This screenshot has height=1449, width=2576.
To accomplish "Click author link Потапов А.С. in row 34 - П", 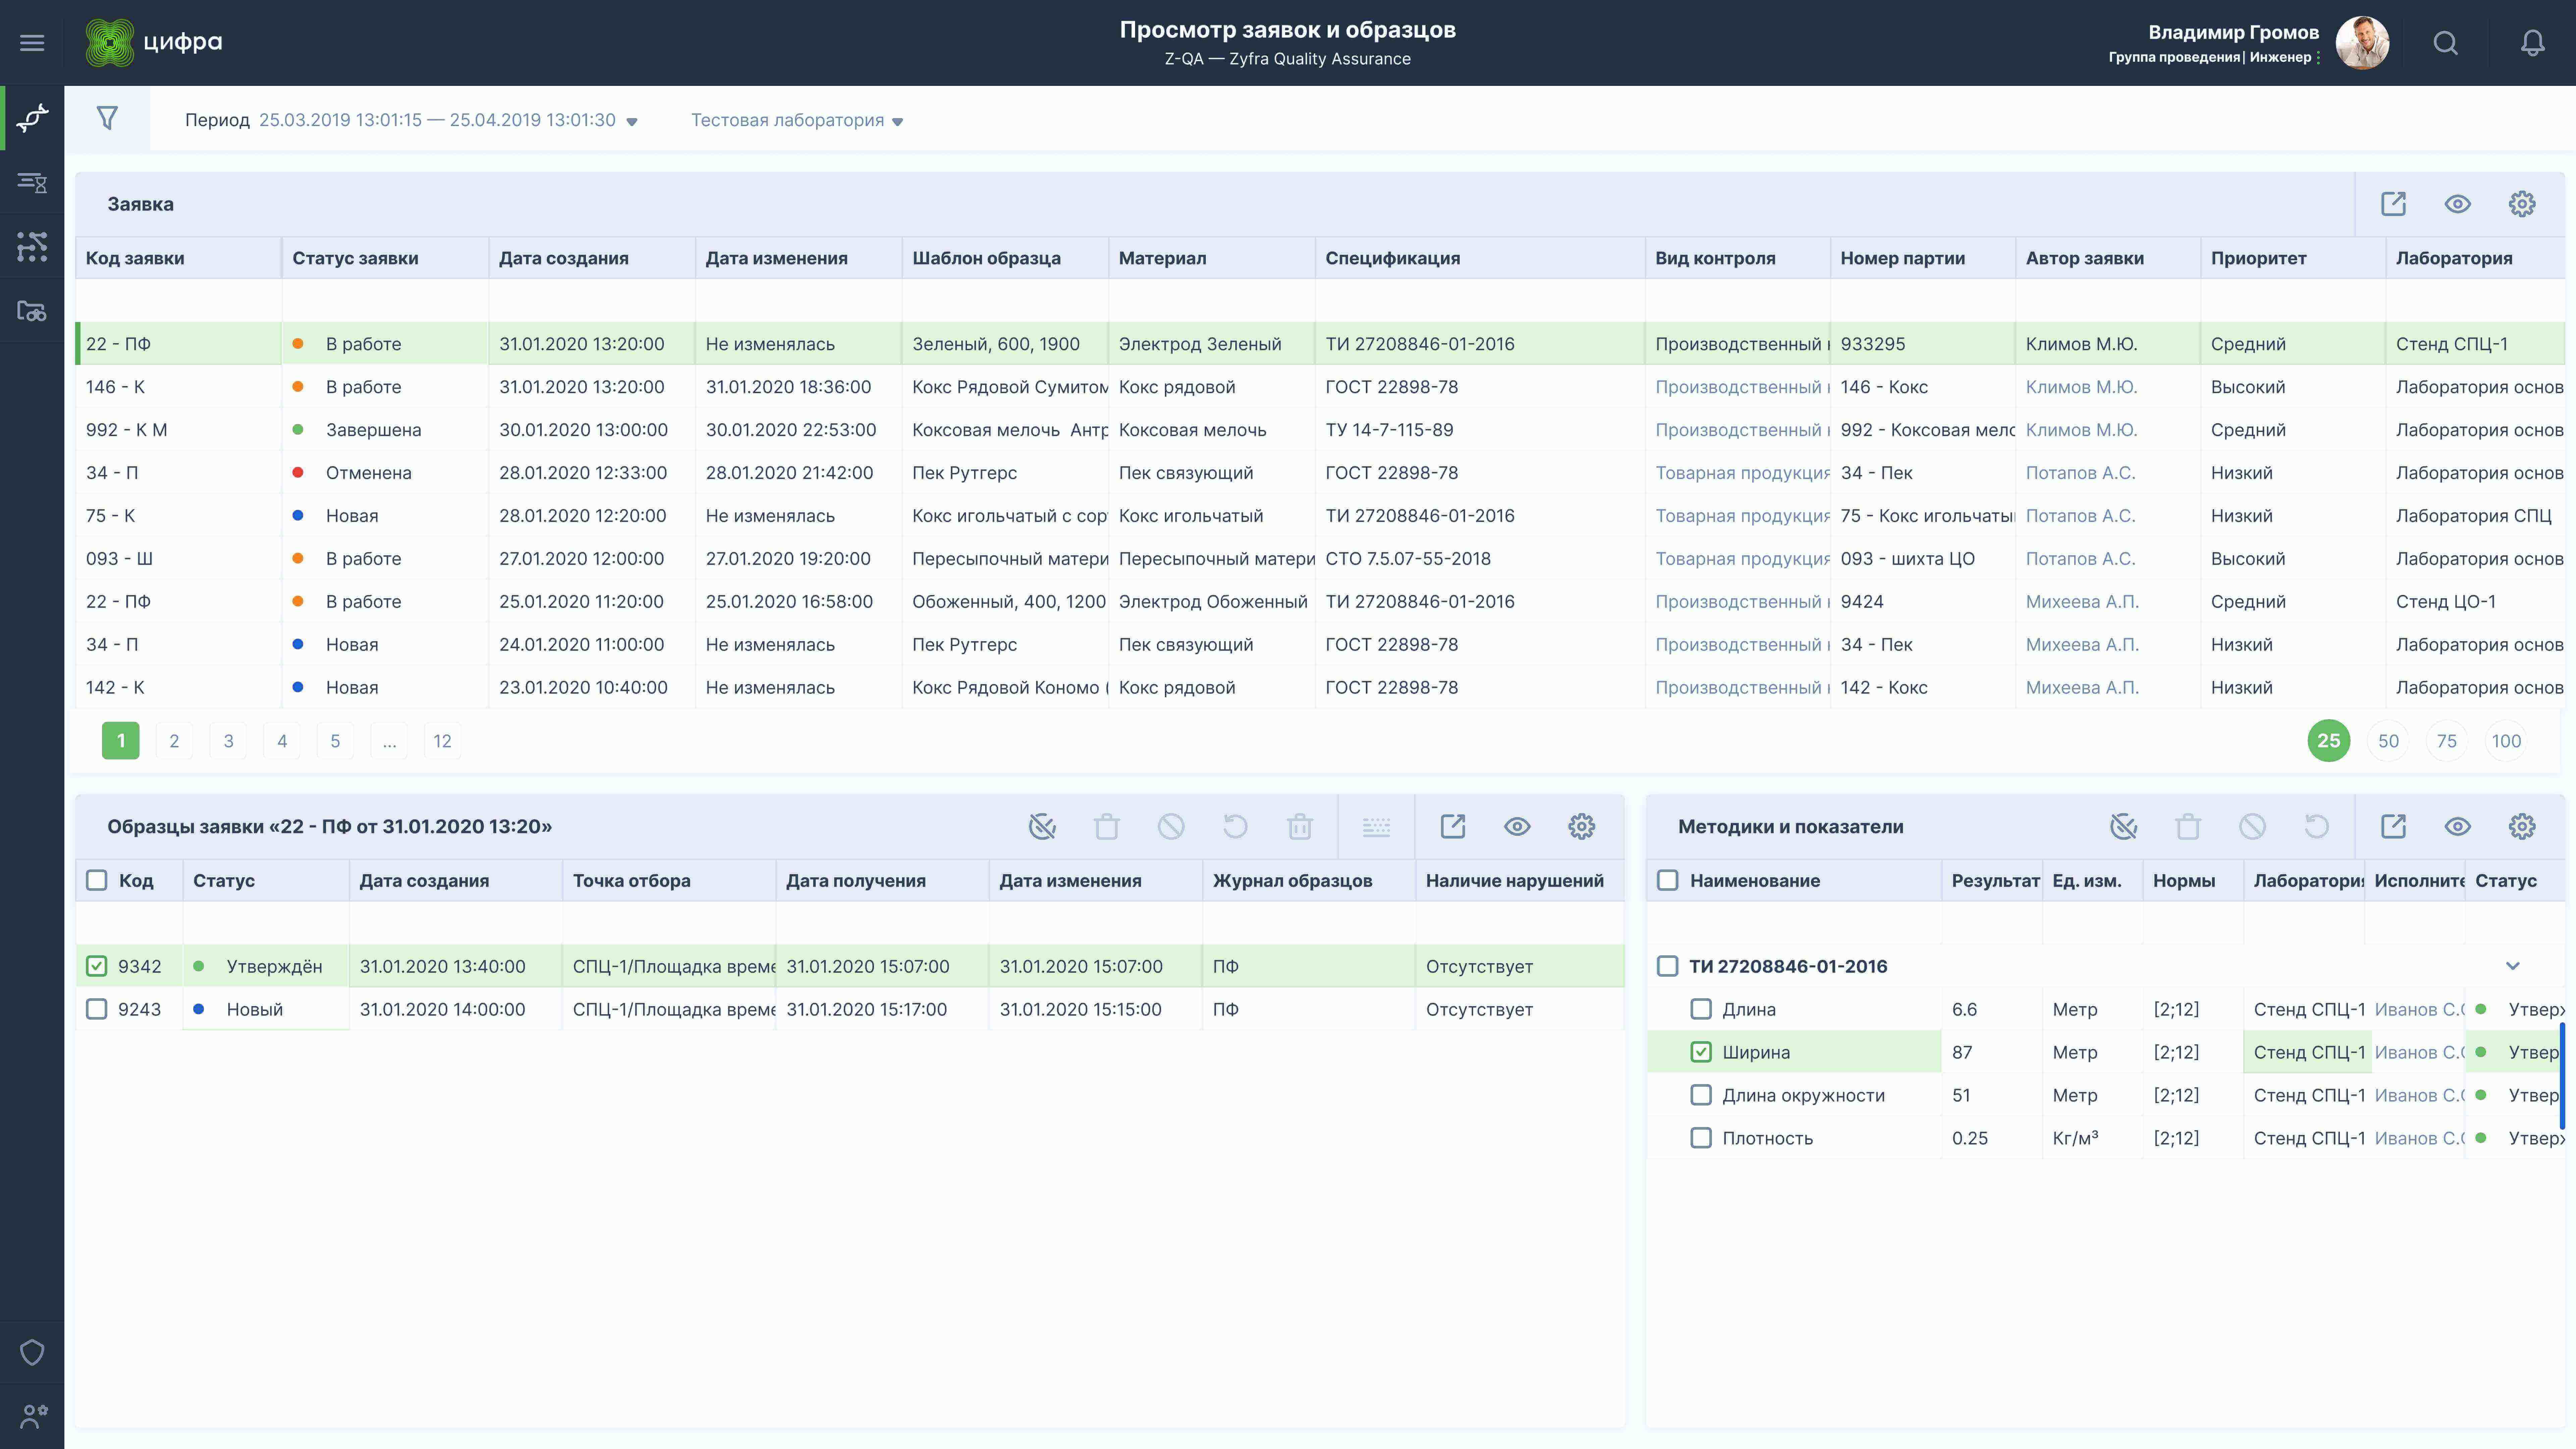I will (2080, 473).
